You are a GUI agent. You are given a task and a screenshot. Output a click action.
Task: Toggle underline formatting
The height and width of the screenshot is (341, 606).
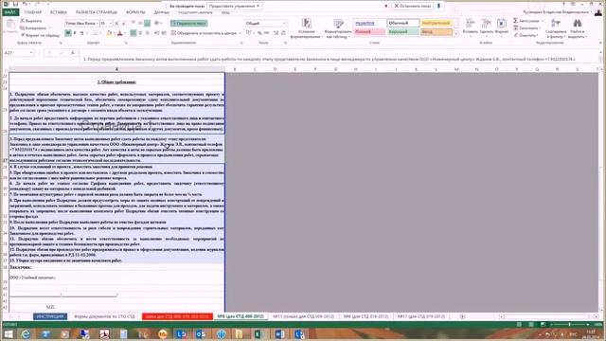click(x=82, y=33)
